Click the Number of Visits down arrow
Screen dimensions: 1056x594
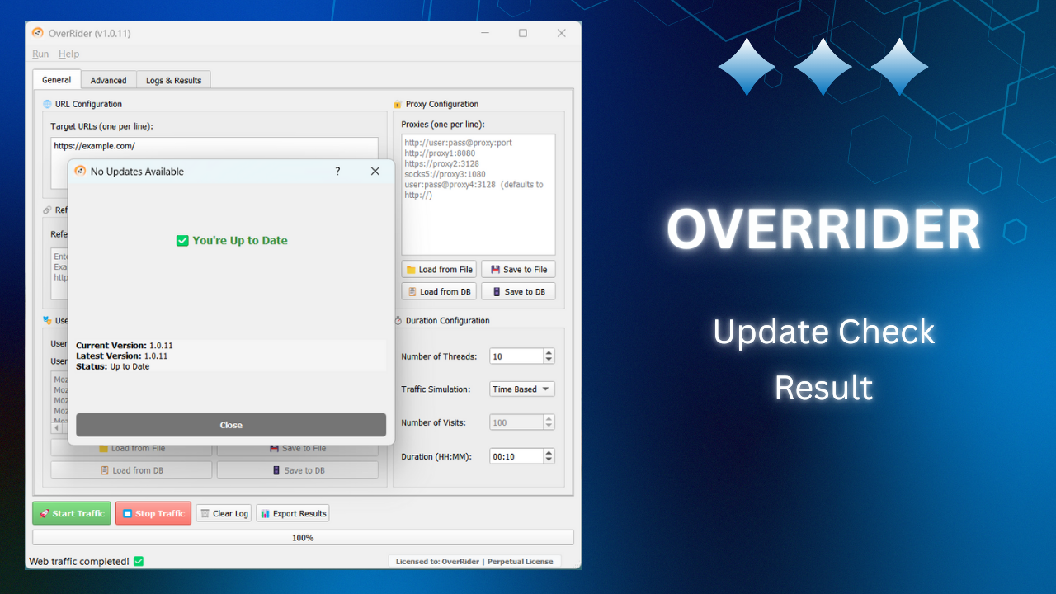coord(549,427)
